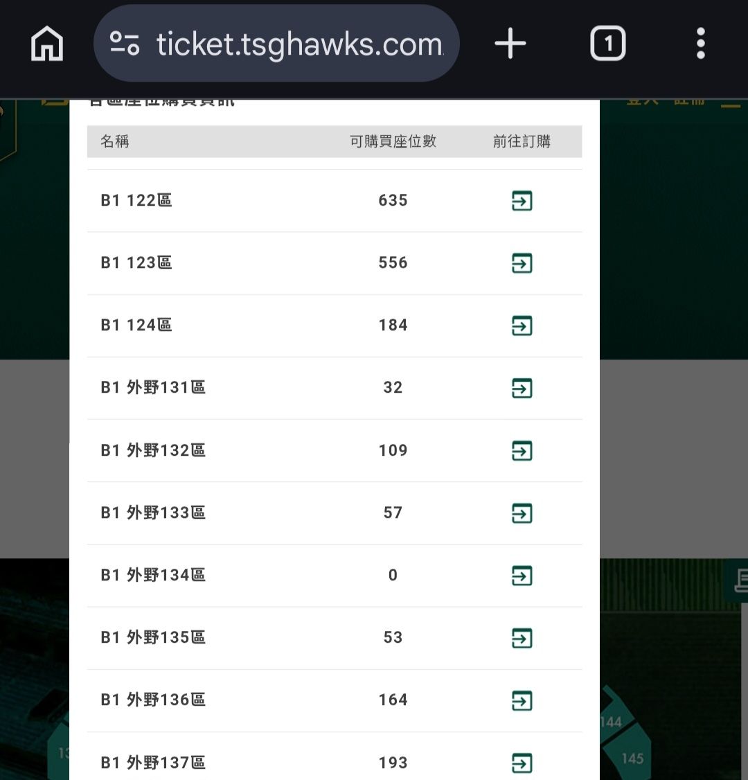Image resolution: width=748 pixels, height=780 pixels.
Task: Tap the order icon for 外野132區
Action: tap(522, 450)
